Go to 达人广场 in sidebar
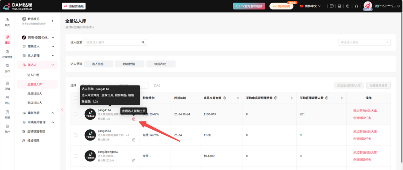This screenshot has height=170, width=403. point(33,75)
